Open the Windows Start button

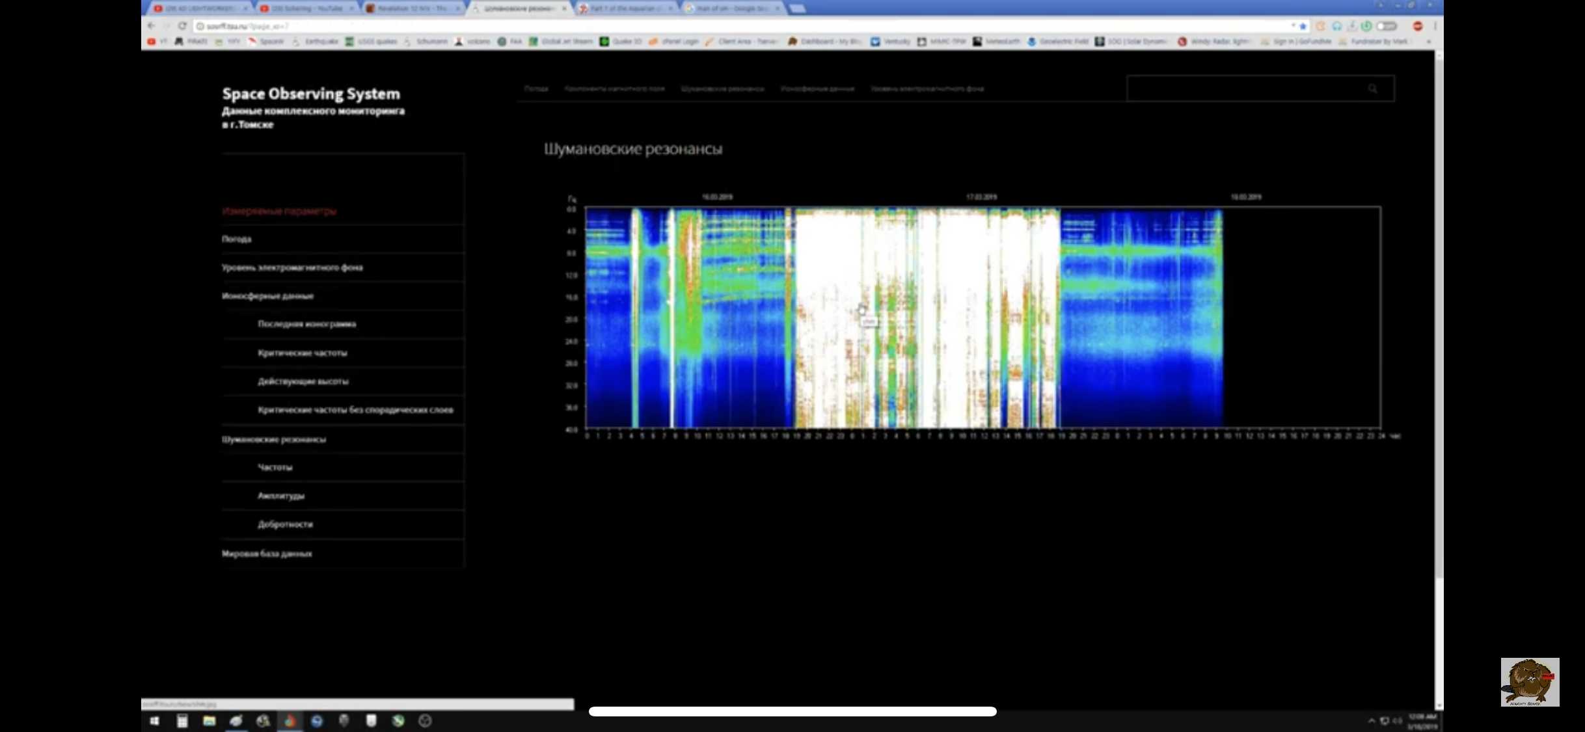click(154, 721)
